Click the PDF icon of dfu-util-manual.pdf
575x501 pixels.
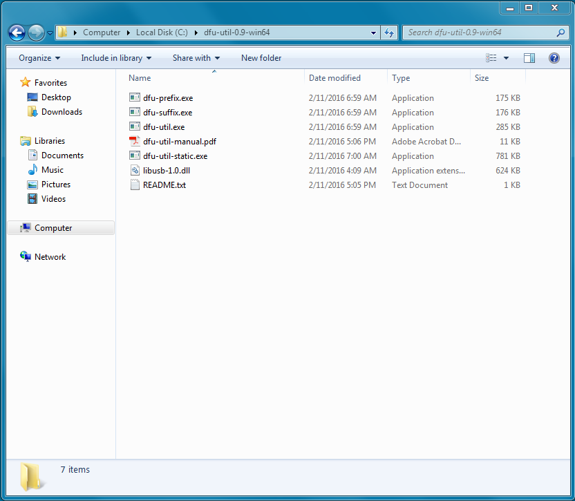pyautogui.click(x=135, y=141)
